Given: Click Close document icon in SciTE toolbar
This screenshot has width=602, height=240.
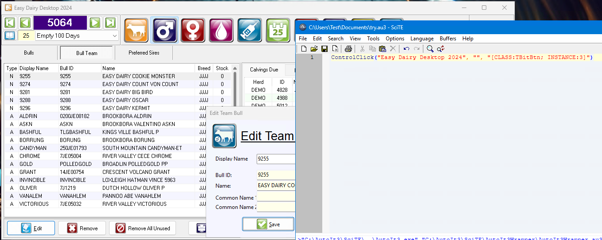Looking at the screenshot, I should point(335,49).
